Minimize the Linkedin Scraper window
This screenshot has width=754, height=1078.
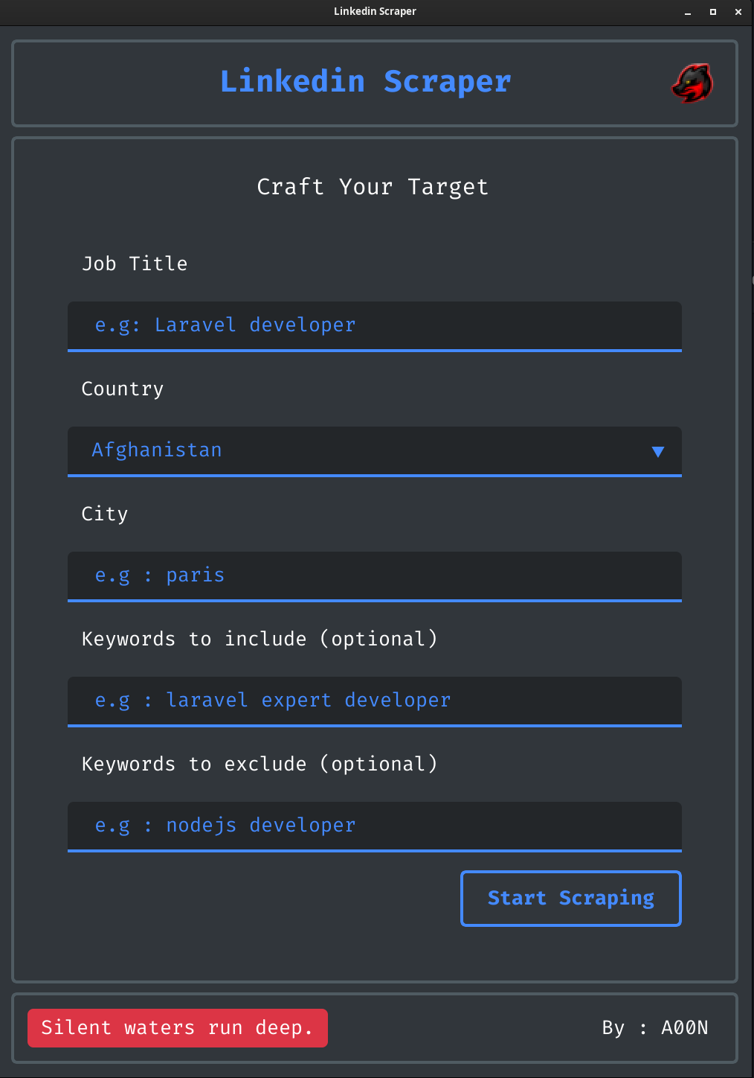(x=688, y=12)
